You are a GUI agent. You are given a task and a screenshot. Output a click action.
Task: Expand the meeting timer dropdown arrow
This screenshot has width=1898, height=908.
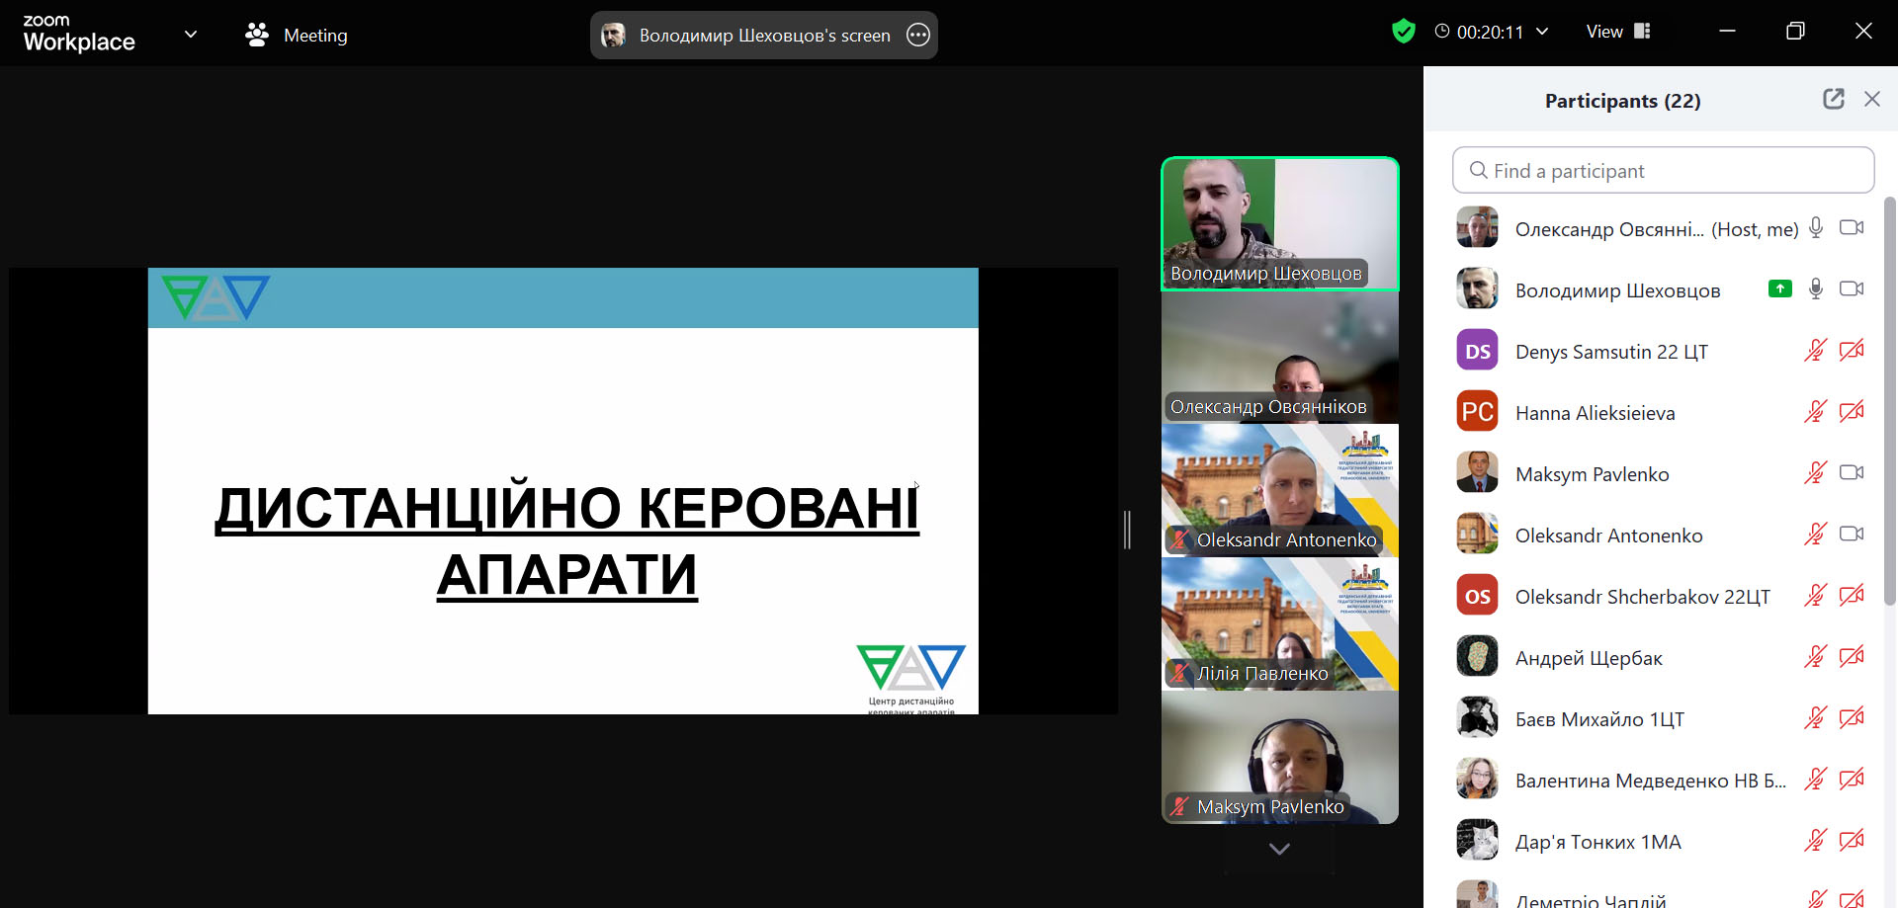click(1542, 32)
